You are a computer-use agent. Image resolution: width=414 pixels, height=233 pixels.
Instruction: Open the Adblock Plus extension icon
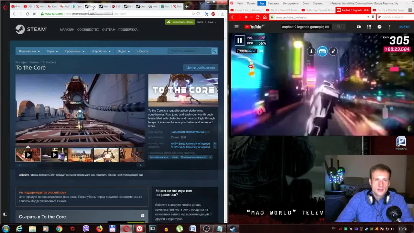(x=213, y=14)
